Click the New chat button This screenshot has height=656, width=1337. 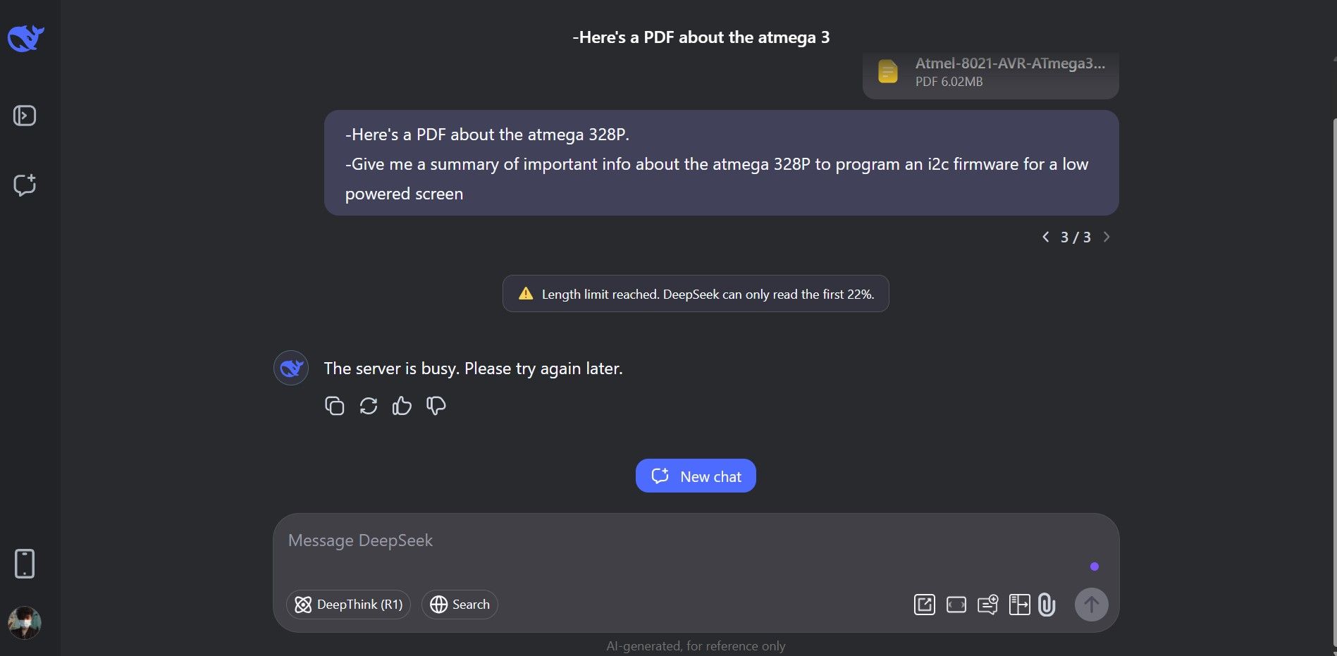(695, 476)
